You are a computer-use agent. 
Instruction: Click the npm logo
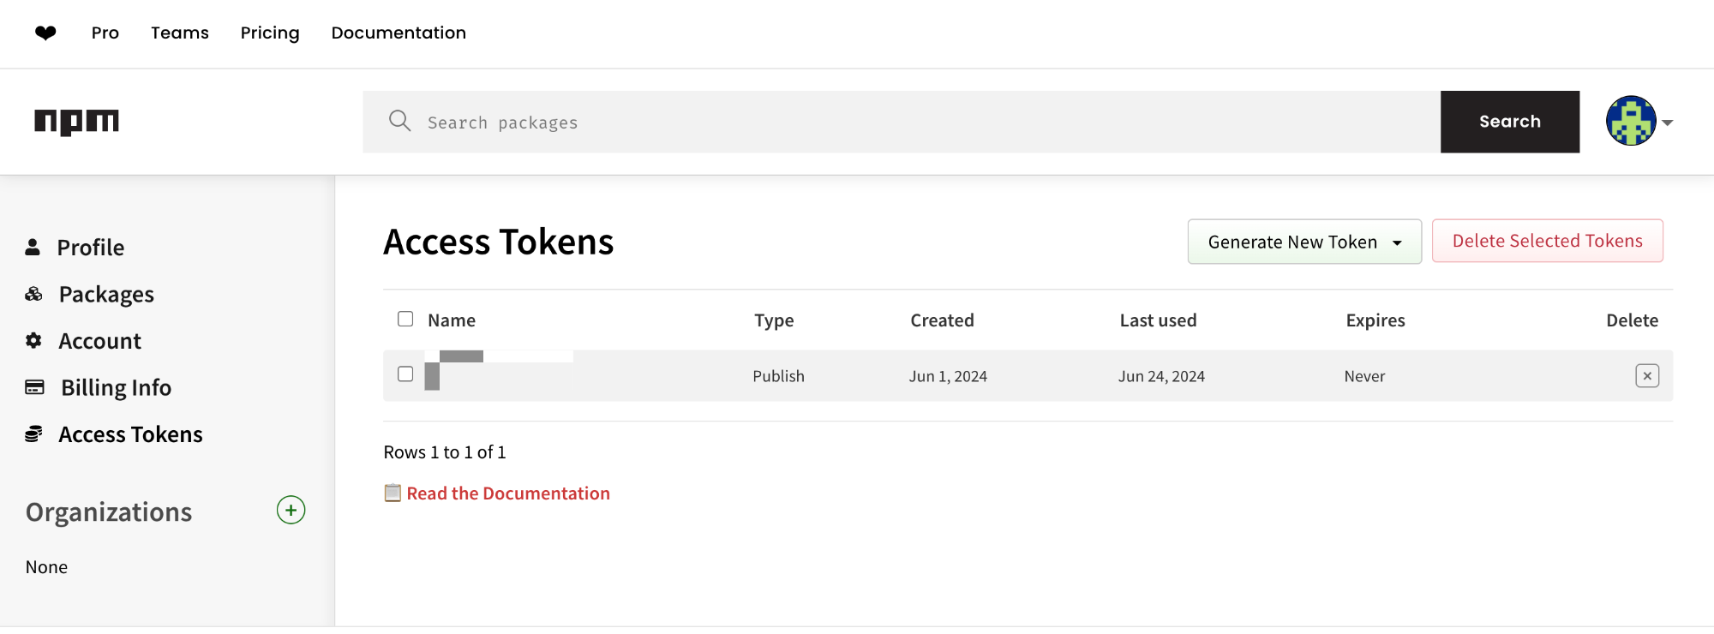tap(76, 122)
